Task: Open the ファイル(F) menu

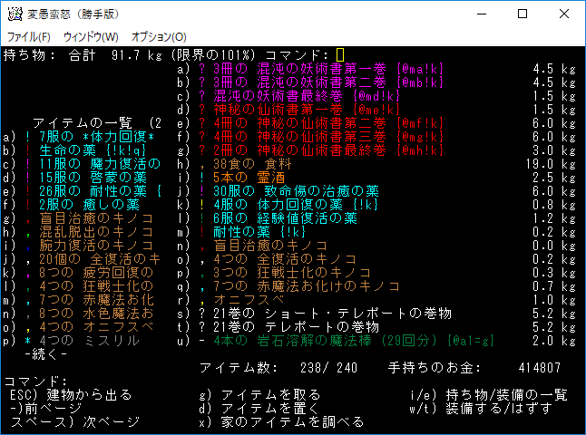Action: pyautogui.click(x=29, y=36)
